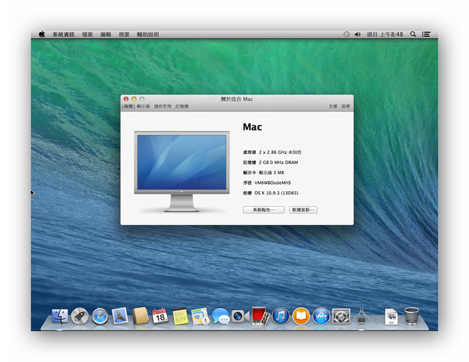
Task: Minimize the 關於這台 Mac window
Action: (134, 99)
